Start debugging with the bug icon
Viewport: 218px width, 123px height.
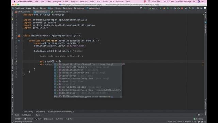pyautogui.click(x=168, y=8)
